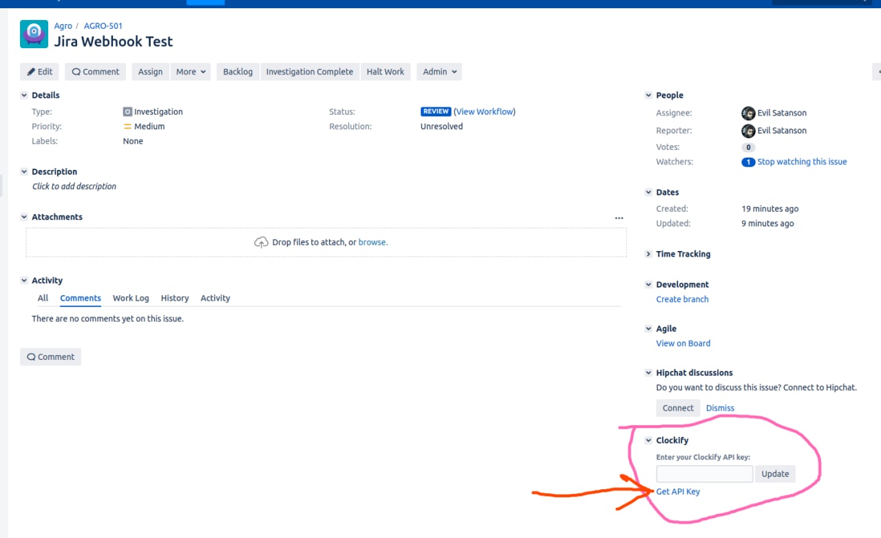Collapse the People section
This screenshot has width=881, height=538.
coord(648,95)
